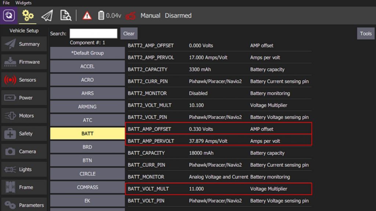Click the 0.330 Volts value

pyautogui.click(x=201, y=129)
